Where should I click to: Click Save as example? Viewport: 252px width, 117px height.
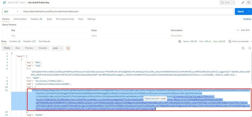tap(238, 42)
